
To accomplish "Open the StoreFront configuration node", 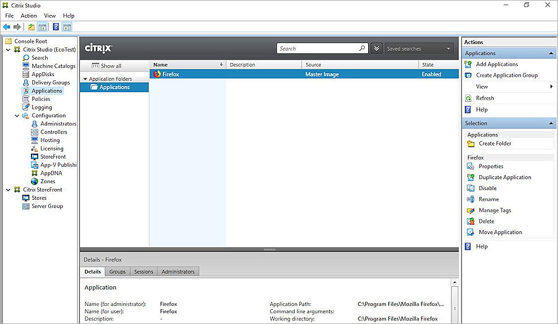I will pyautogui.click(x=53, y=156).
